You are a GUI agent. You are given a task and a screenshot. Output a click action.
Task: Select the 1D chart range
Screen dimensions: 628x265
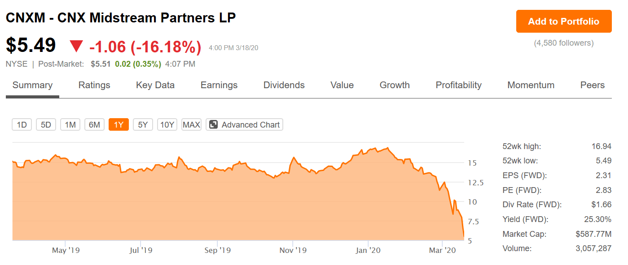(x=22, y=125)
